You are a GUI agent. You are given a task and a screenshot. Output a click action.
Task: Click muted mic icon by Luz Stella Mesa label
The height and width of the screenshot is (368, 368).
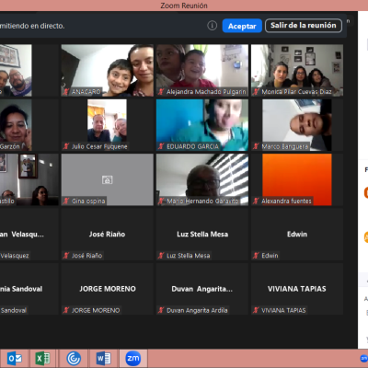[161, 256]
